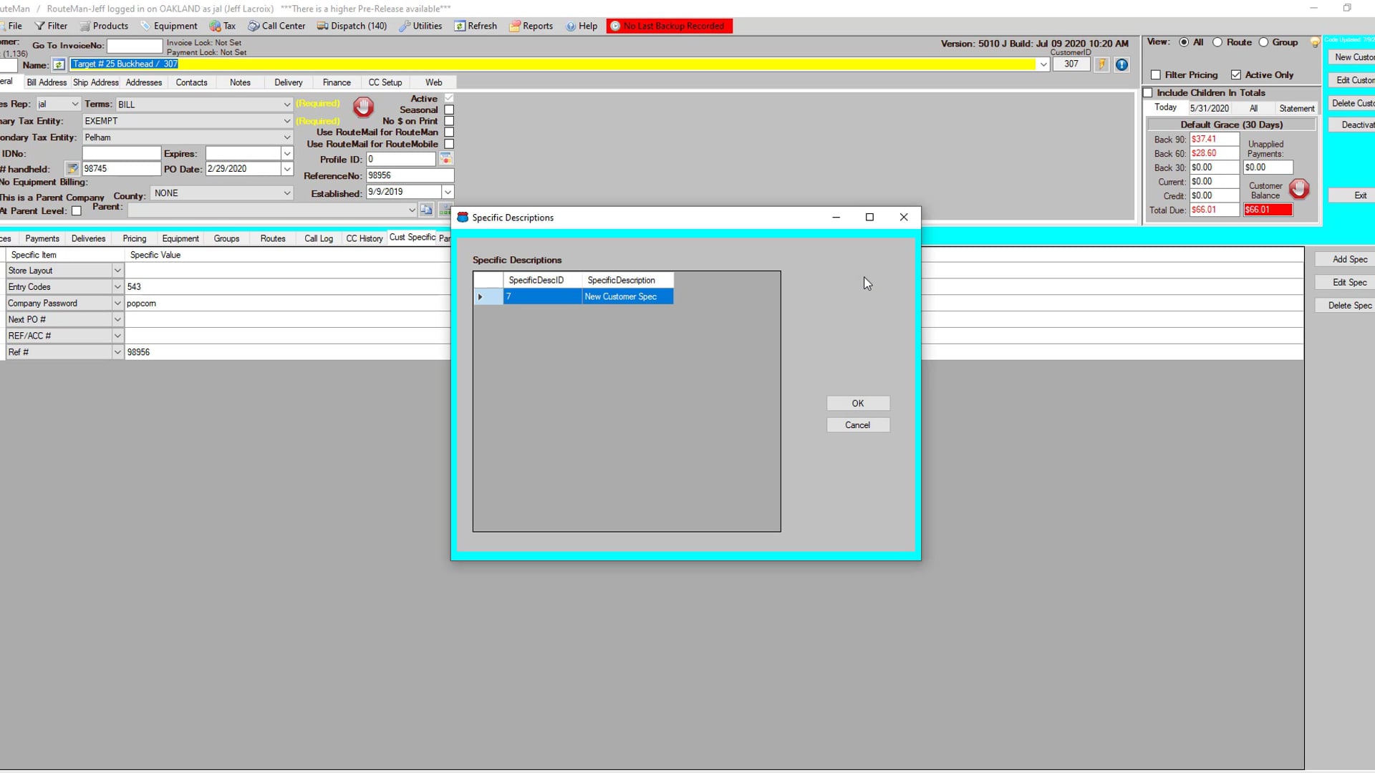Click the Go To InvoiceNo input field
The height and width of the screenshot is (773, 1375).
point(135,46)
